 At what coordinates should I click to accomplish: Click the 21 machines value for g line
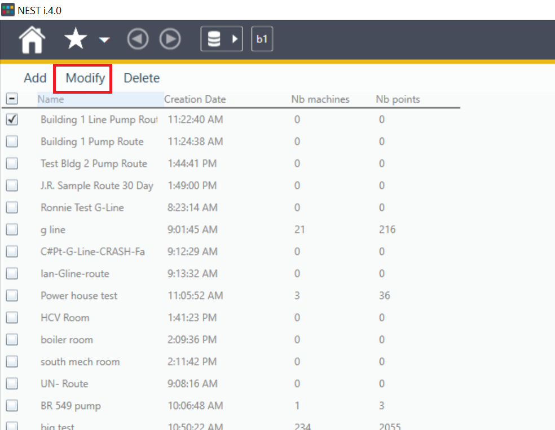299,230
